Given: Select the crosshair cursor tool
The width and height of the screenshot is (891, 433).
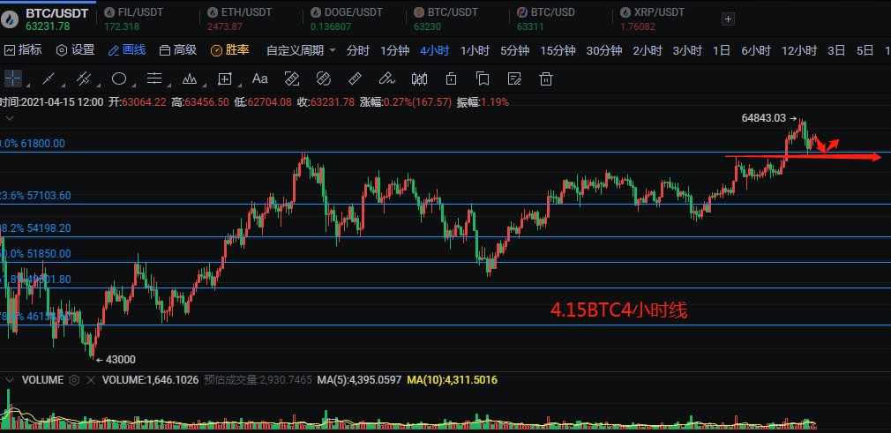Looking at the screenshot, I should click(12, 78).
